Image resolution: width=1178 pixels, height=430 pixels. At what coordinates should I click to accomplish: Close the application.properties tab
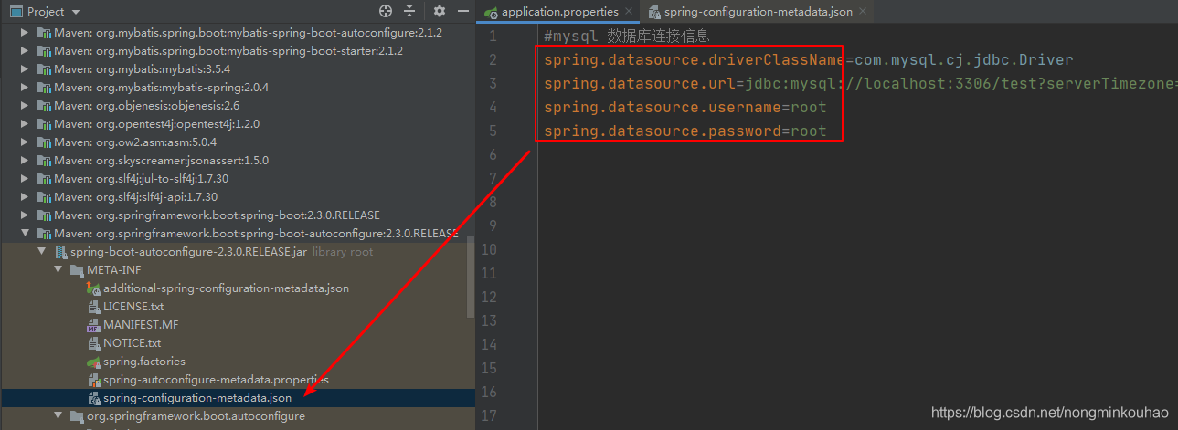630,12
